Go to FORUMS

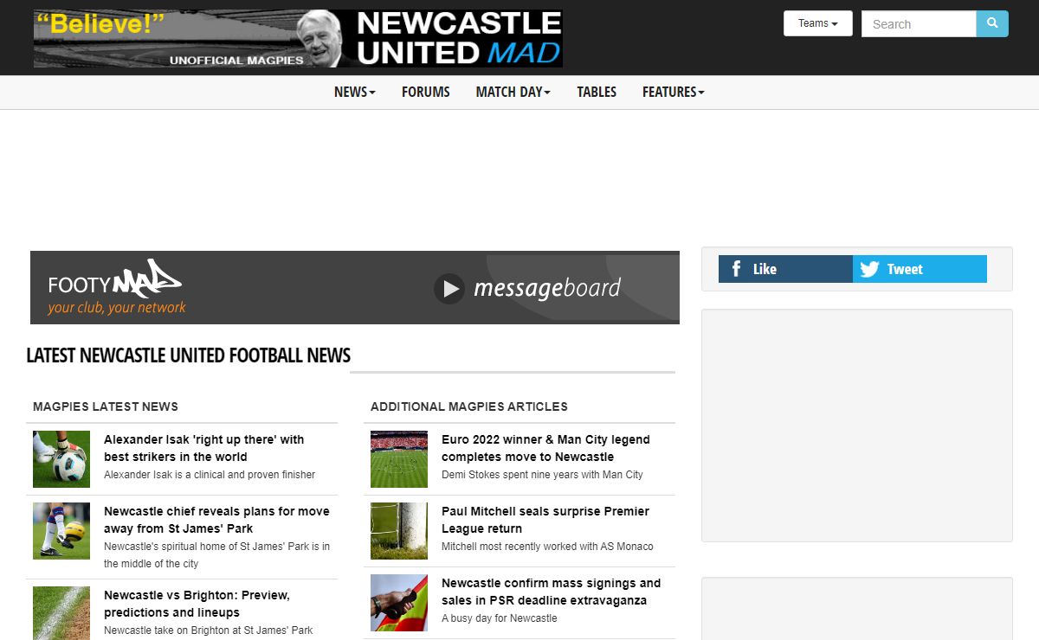pos(426,92)
